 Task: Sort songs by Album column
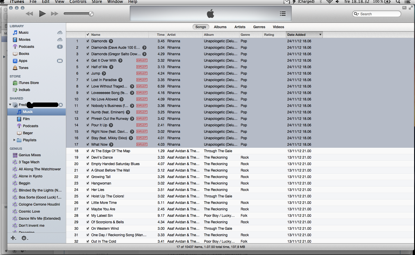(221, 35)
